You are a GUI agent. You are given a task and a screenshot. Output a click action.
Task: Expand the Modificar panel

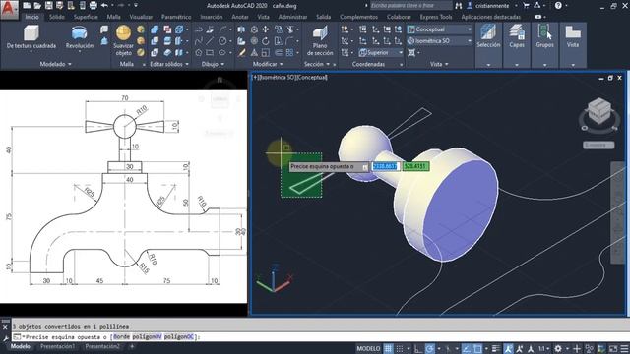(x=268, y=64)
